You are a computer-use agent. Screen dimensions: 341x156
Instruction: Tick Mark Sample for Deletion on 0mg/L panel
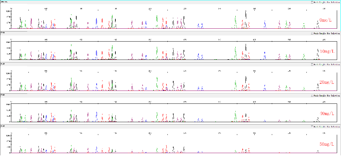312,2
